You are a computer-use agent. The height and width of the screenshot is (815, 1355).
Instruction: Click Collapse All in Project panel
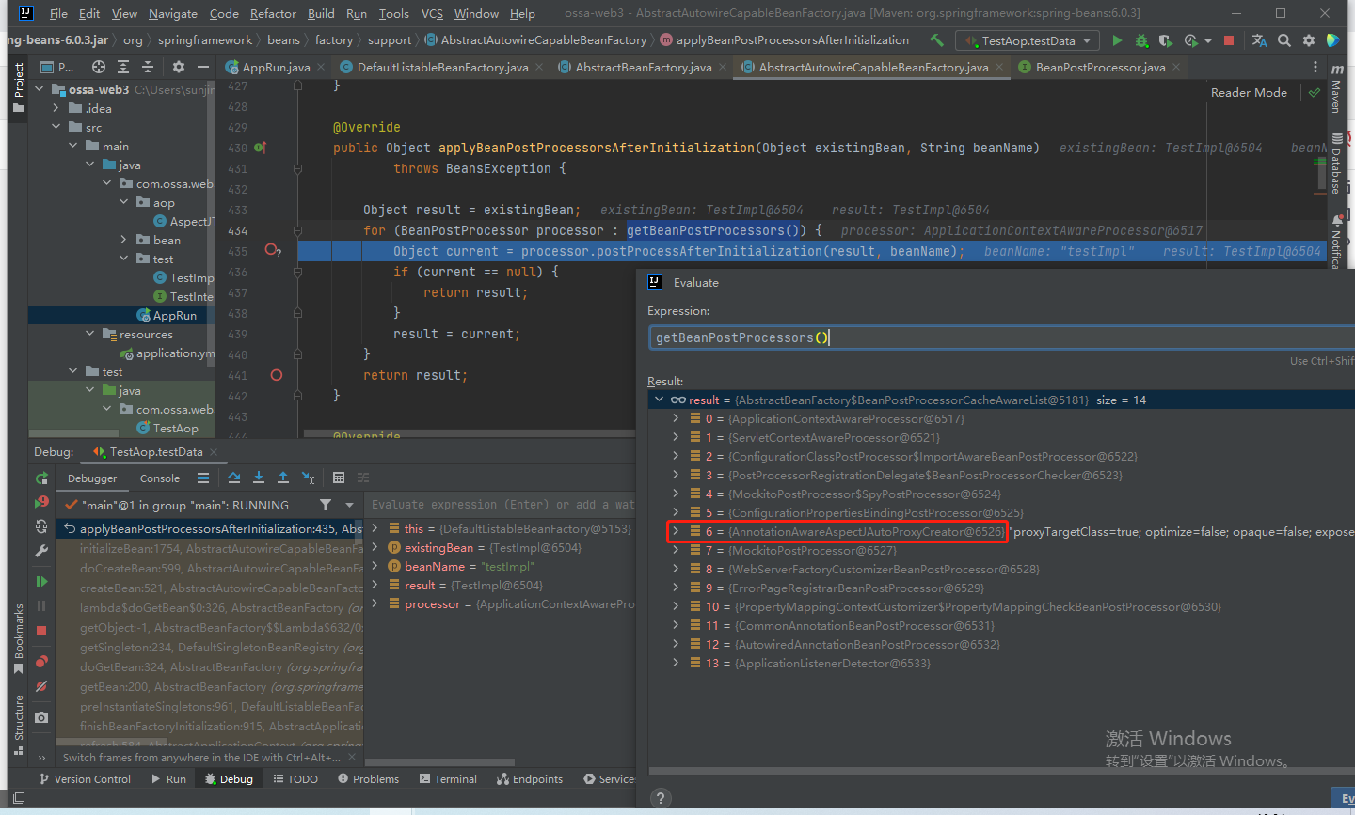(x=148, y=67)
